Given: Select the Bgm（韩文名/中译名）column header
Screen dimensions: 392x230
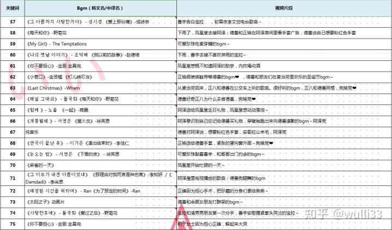Looking at the screenshot, I should pyautogui.click(x=101, y=8).
